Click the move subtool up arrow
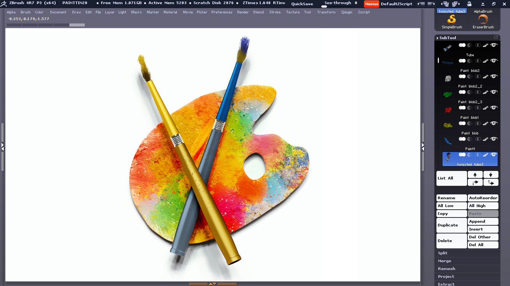510x286 pixels. tap(475, 175)
